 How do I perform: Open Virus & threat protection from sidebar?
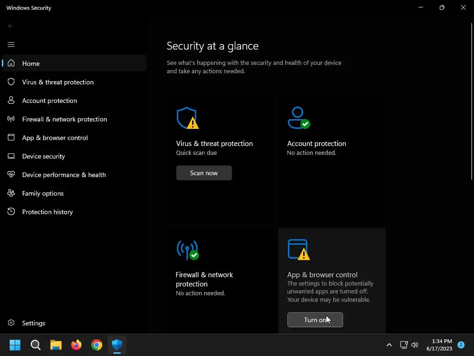pyautogui.click(x=74, y=82)
